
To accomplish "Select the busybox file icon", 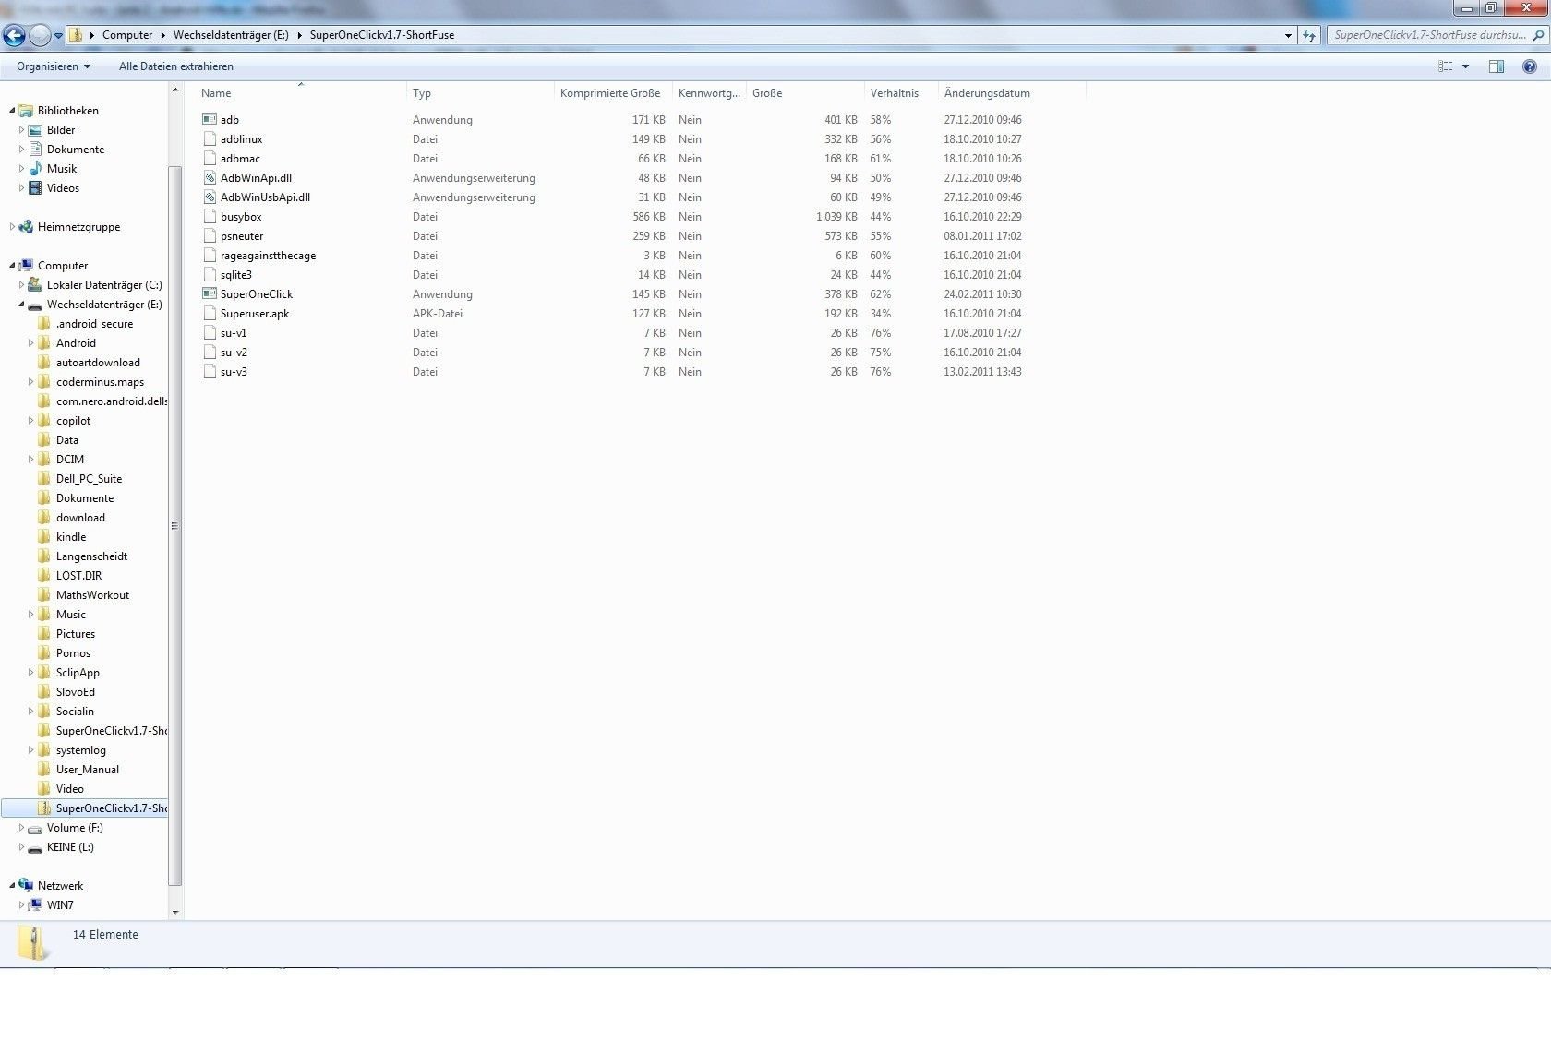I will coord(210,217).
